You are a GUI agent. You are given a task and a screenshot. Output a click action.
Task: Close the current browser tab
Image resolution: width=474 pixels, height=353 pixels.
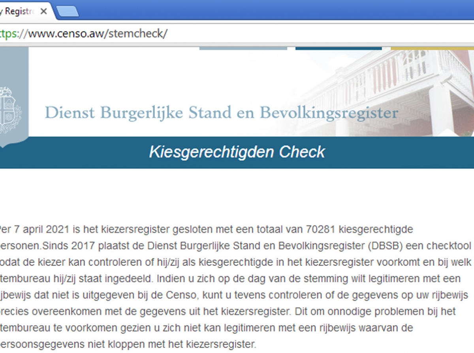43,11
